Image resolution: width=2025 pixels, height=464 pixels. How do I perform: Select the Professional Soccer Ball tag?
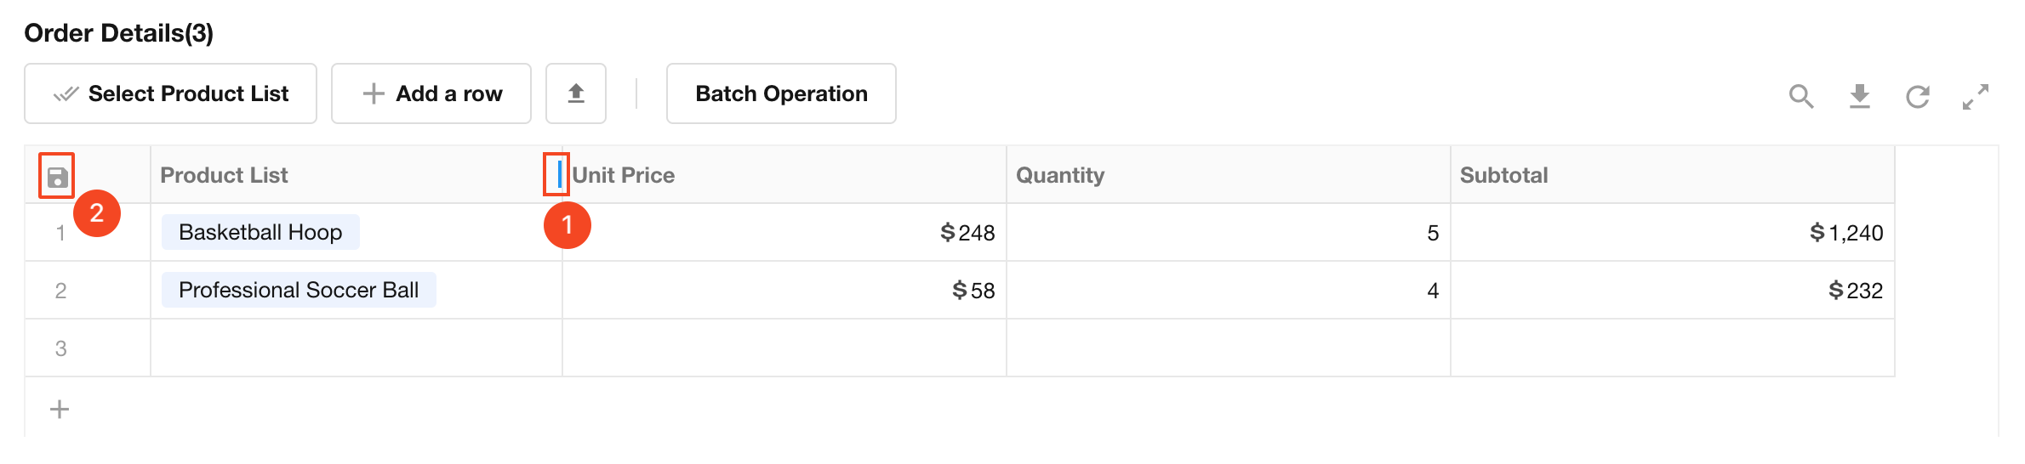tap(299, 290)
